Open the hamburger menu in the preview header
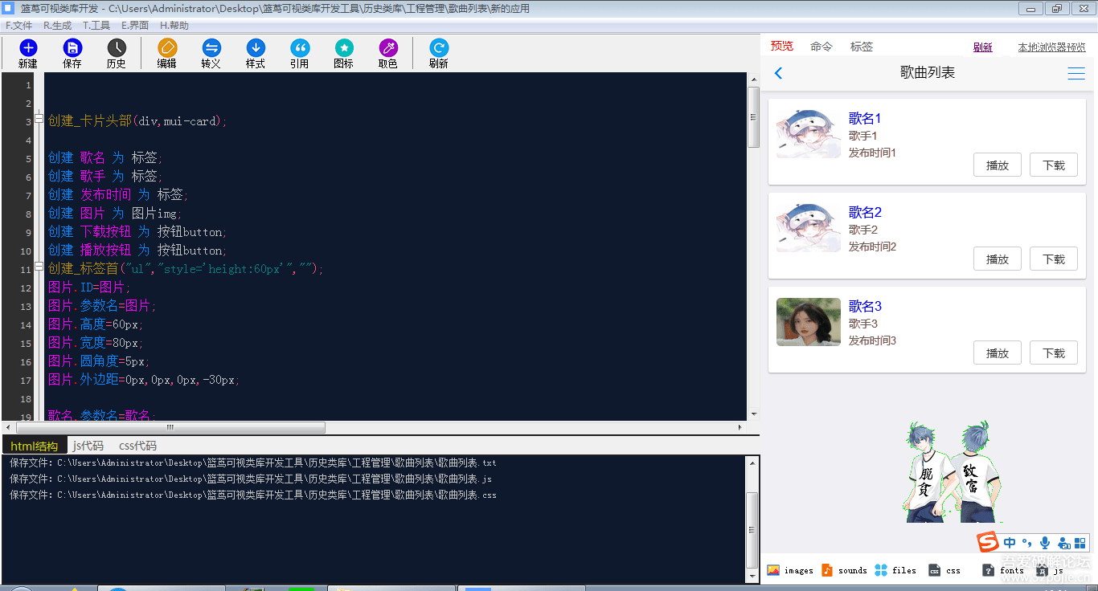The height and width of the screenshot is (591, 1098). [x=1076, y=73]
